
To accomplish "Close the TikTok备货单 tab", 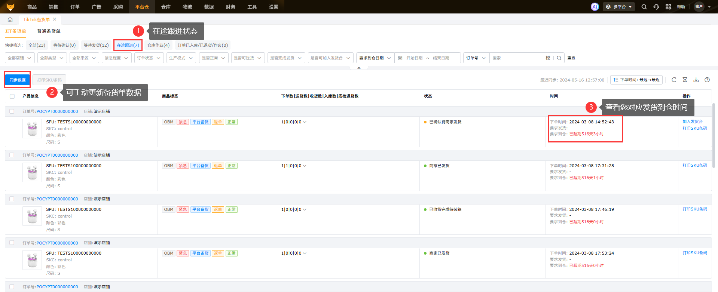I will 55,19.
